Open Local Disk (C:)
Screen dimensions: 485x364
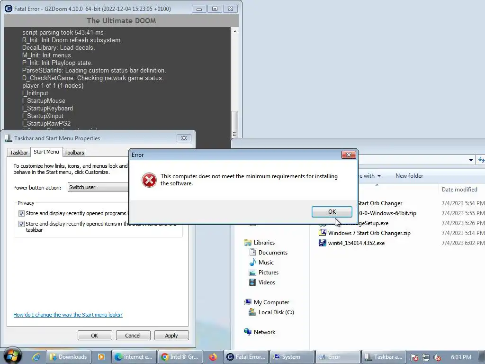276,312
